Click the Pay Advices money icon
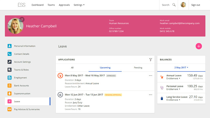This screenshot has height=118, width=210. (9, 109)
